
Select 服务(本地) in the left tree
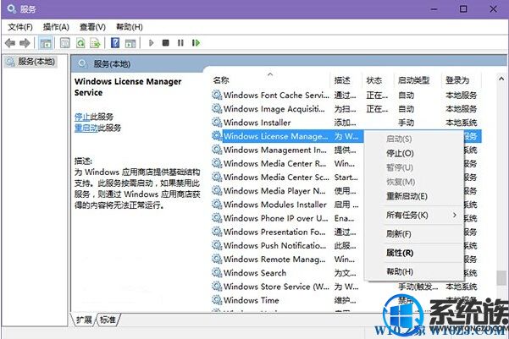pos(31,61)
